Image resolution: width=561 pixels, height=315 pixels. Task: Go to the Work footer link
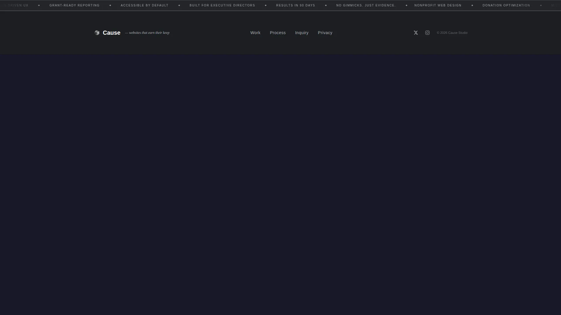[x=255, y=33]
